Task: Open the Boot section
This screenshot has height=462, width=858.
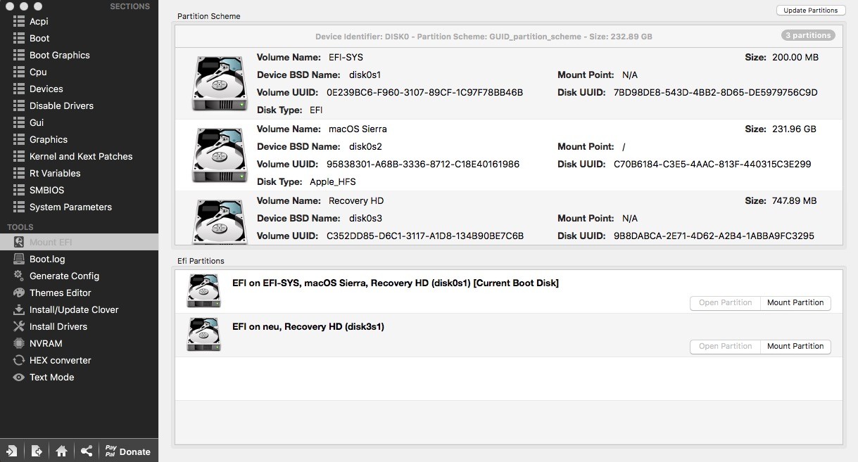Action: coord(79,38)
